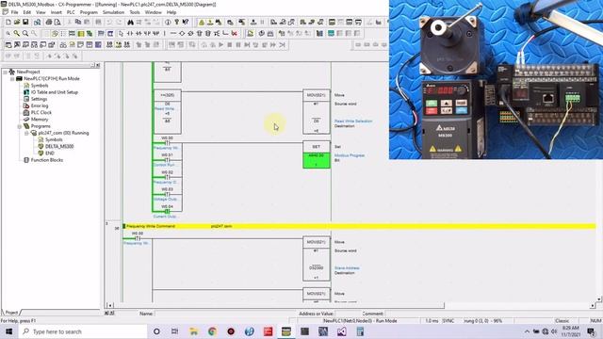Viewport: 603px width, 339px height.
Task: Select the New Contact tool
Action: point(130,34)
